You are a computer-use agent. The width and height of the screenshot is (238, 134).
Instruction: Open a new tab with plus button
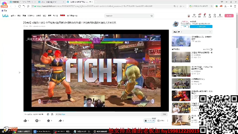[x=96, y=2]
